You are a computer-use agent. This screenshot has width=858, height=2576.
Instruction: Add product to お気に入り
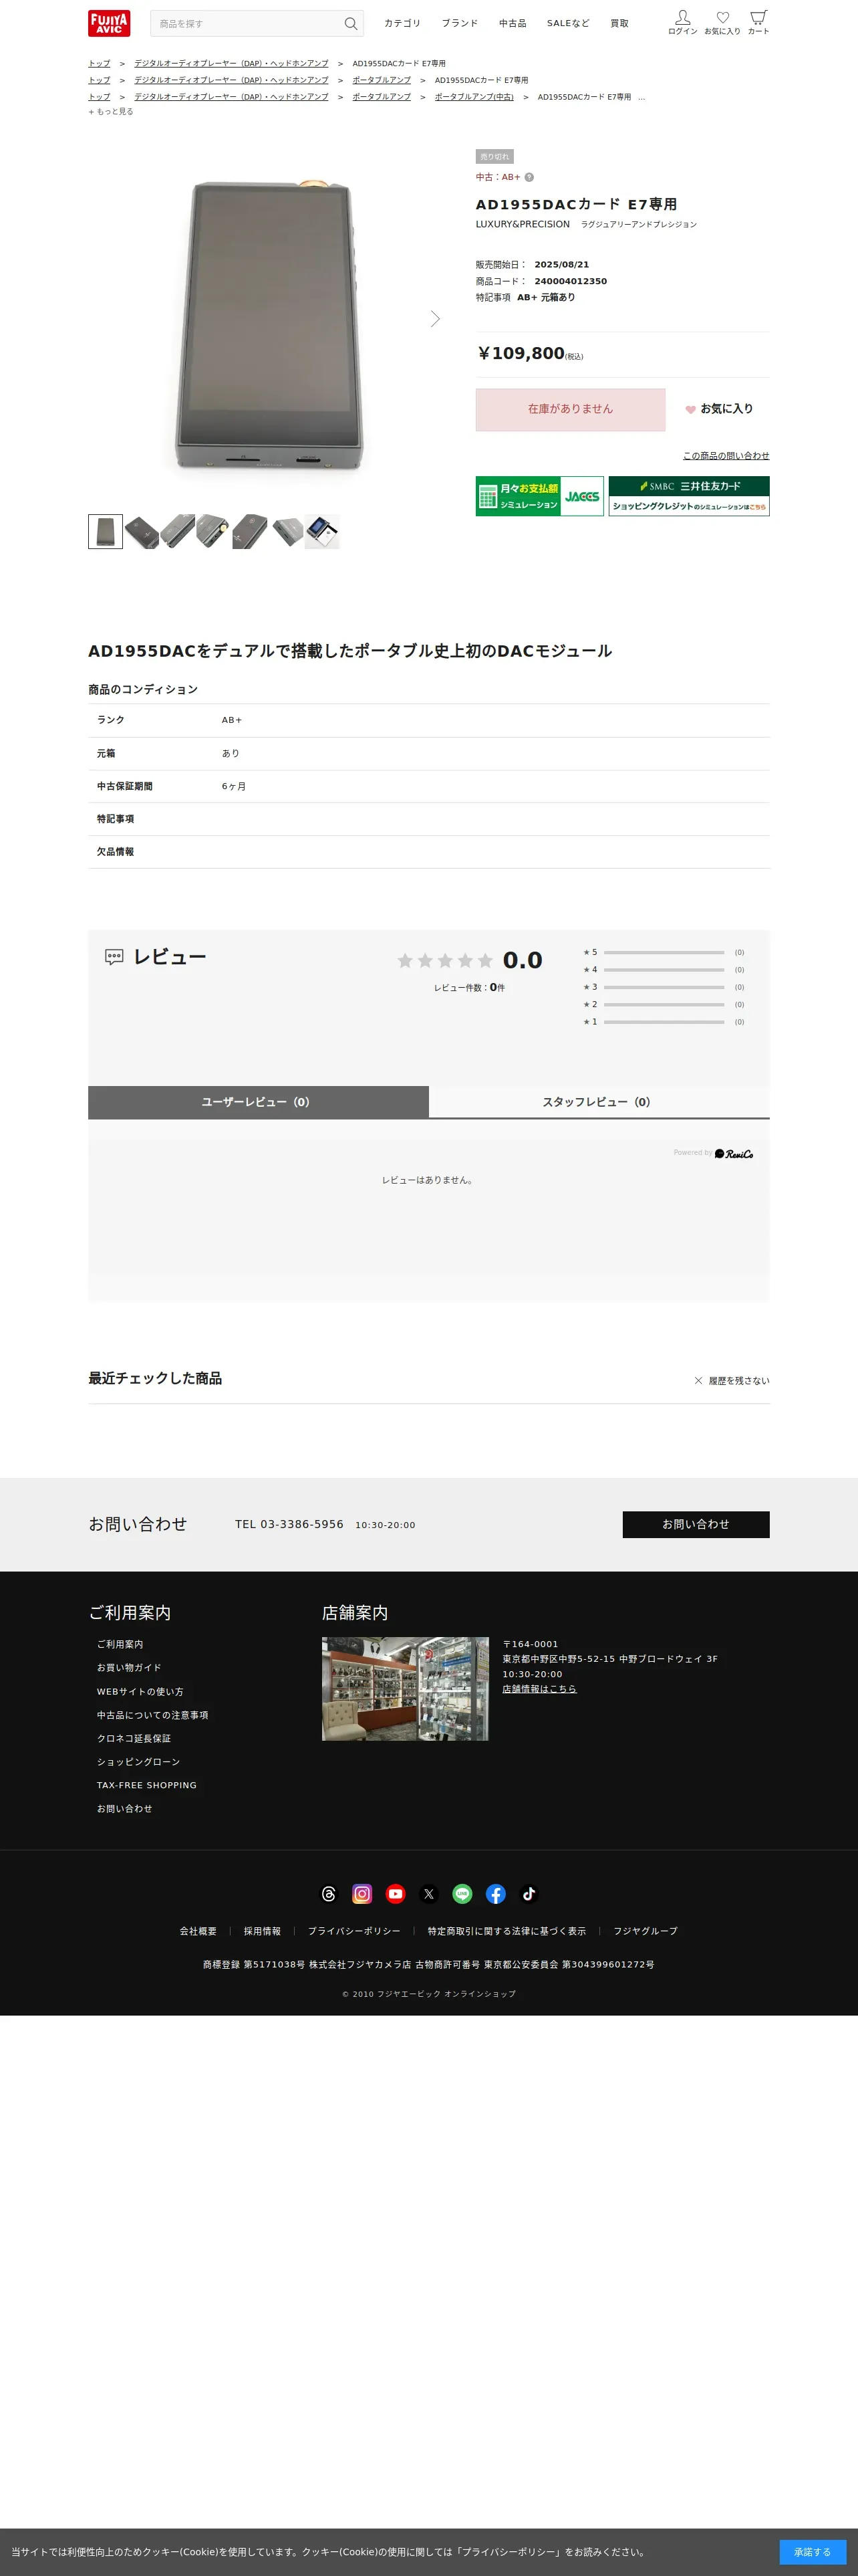719,409
